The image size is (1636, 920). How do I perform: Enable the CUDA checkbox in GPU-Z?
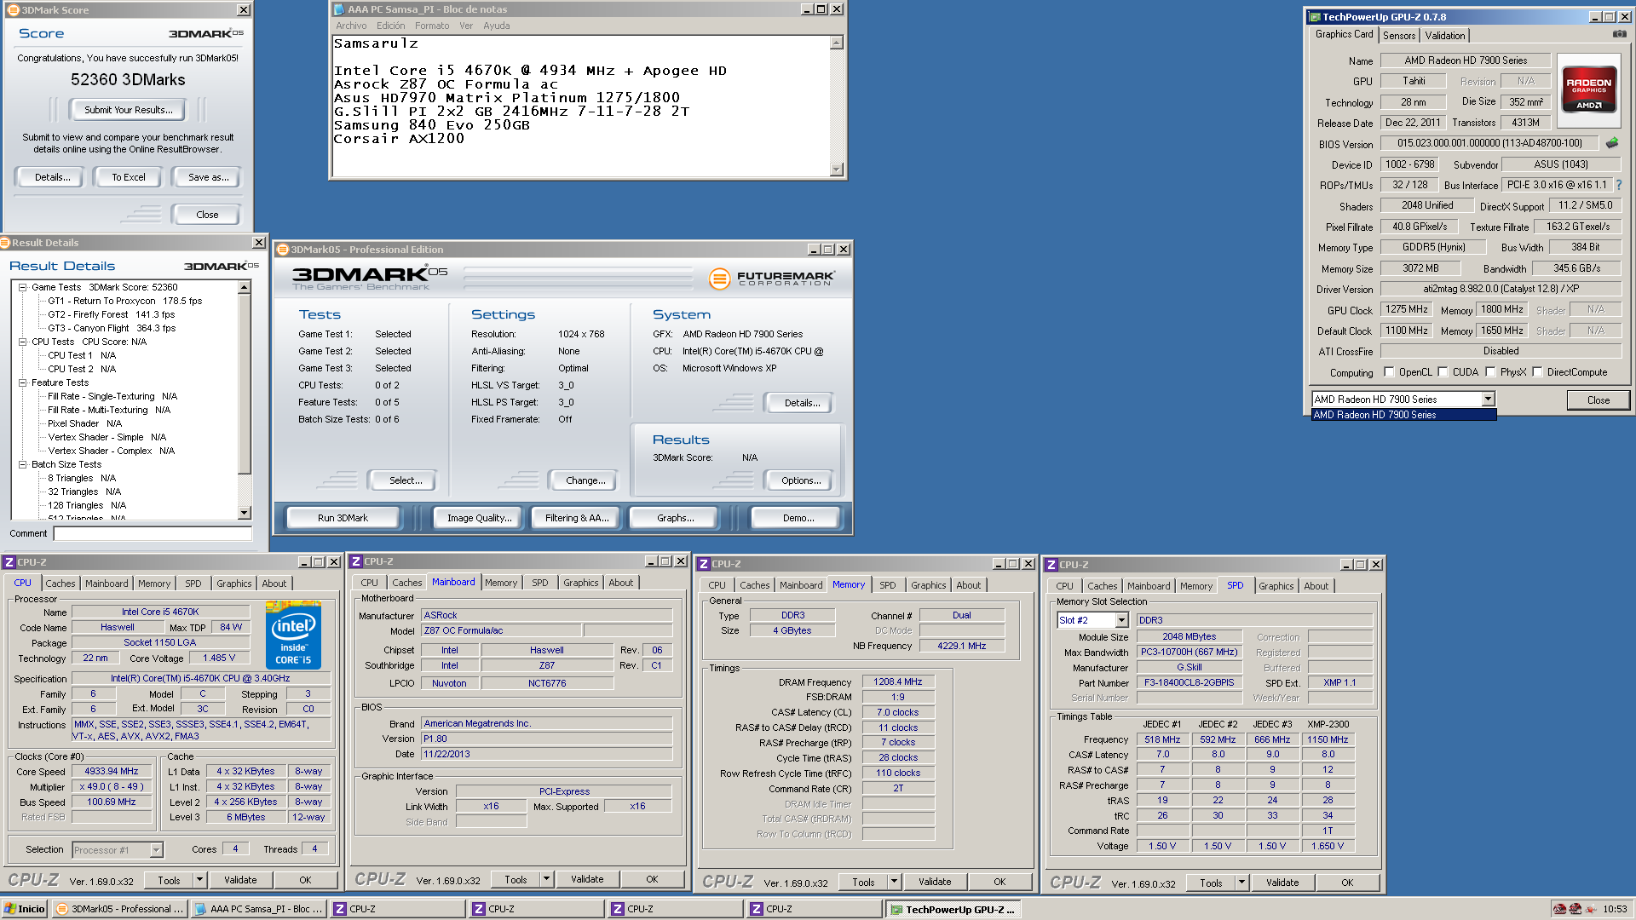point(1443,372)
